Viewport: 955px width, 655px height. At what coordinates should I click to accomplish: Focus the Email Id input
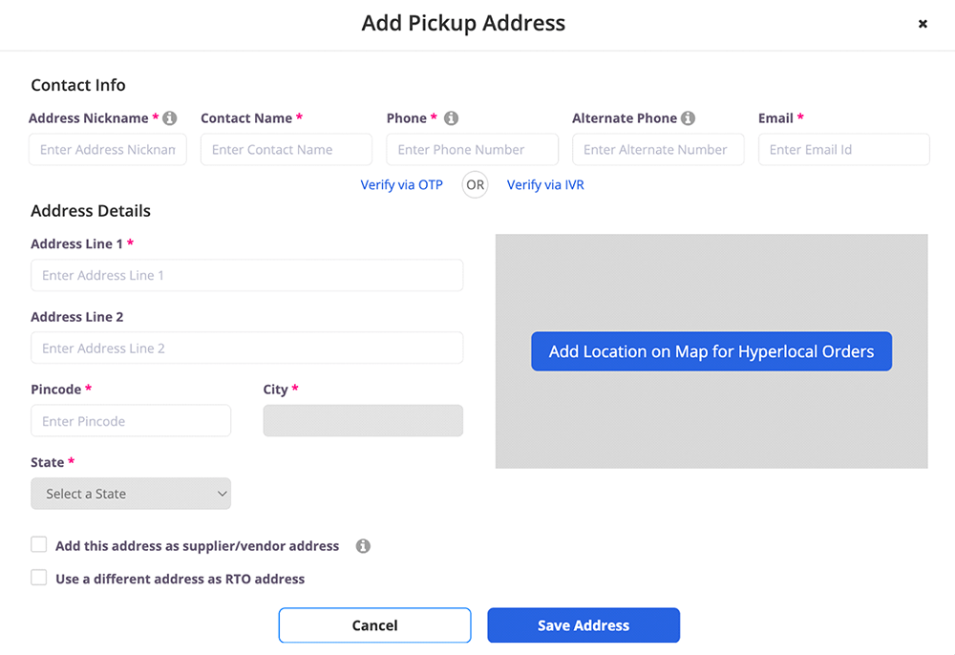843,150
